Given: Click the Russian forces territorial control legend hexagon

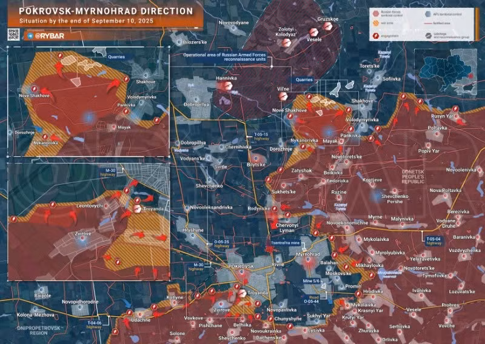Looking at the screenshot, I should pos(376,13).
